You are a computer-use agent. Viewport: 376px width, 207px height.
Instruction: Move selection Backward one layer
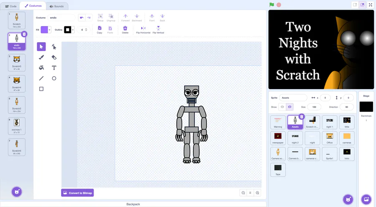pos(137,18)
